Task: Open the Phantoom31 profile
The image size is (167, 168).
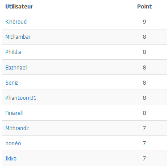Action: click(x=21, y=98)
